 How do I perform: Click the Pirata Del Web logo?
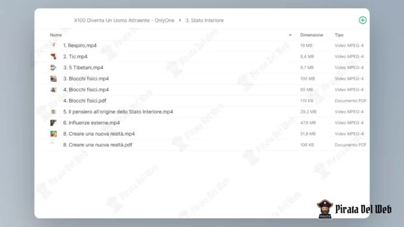click(354, 209)
